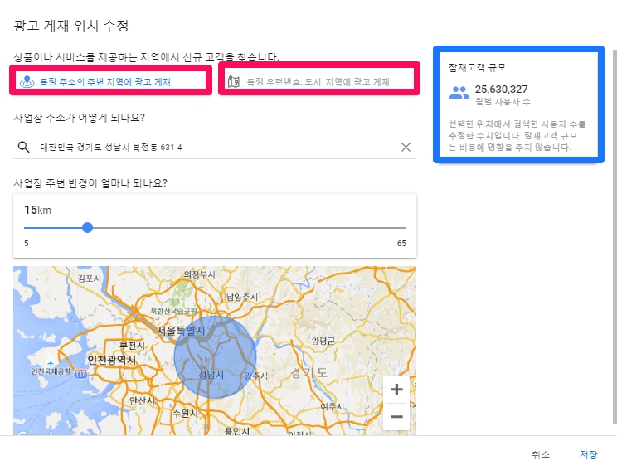The width and height of the screenshot is (617, 470).
Task: Select the 특정 우편번호, 도시, 지역에 광고 게재 tab
Action: coord(319,80)
